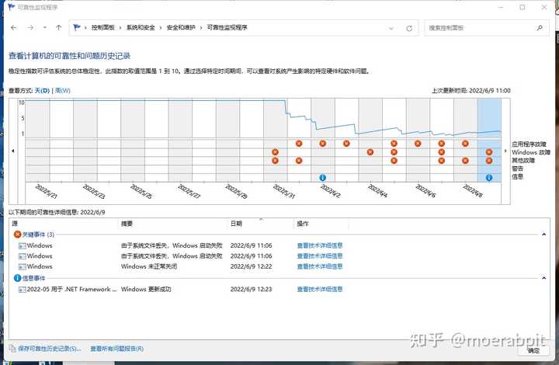Click the 保存可靠性历史记录(S)... link

tap(50, 348)
